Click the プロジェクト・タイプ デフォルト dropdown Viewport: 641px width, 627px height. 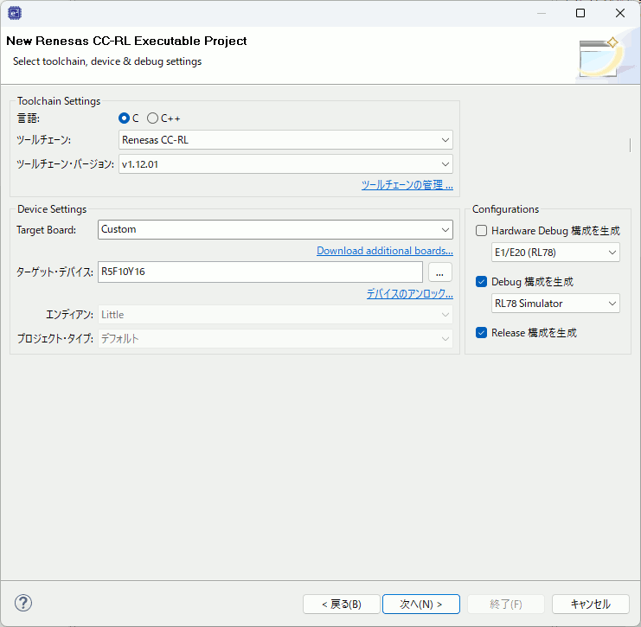pyautogui.click(x=275, y=338)
